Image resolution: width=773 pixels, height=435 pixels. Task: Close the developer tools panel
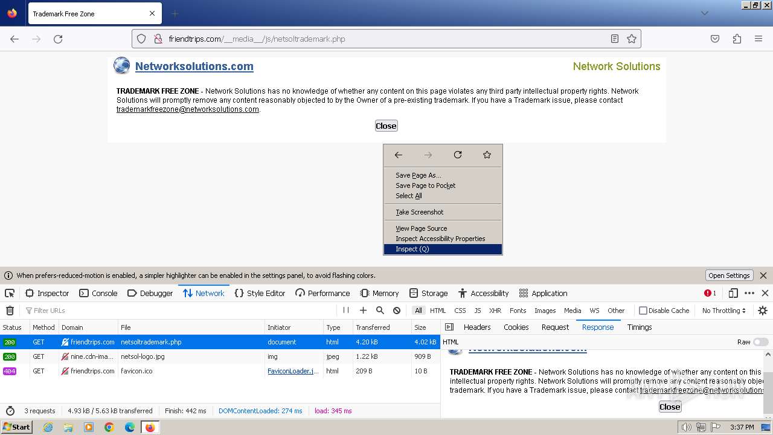[x=765, y=293]
